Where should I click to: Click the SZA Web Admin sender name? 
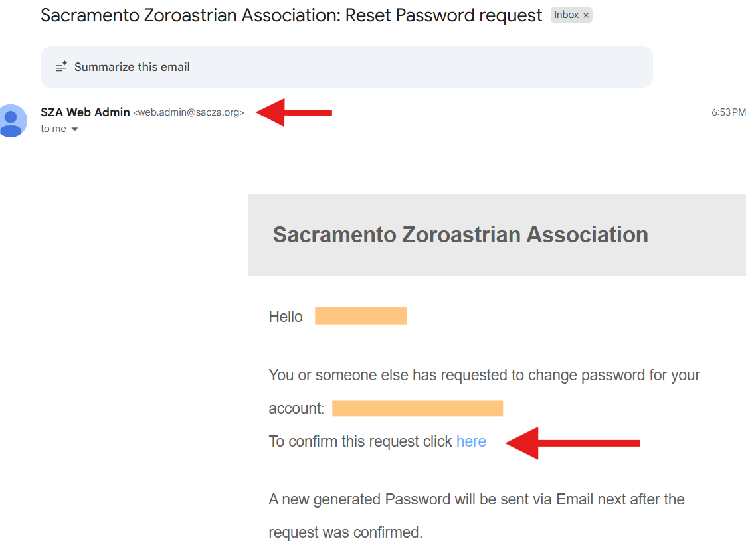pos(85,112)
